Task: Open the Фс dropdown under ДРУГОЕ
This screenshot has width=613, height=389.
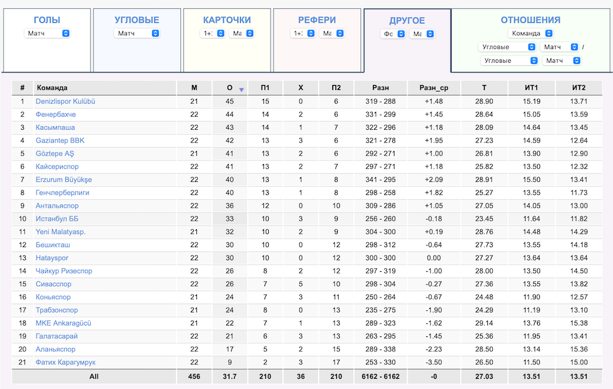Action: coord(393,34)
